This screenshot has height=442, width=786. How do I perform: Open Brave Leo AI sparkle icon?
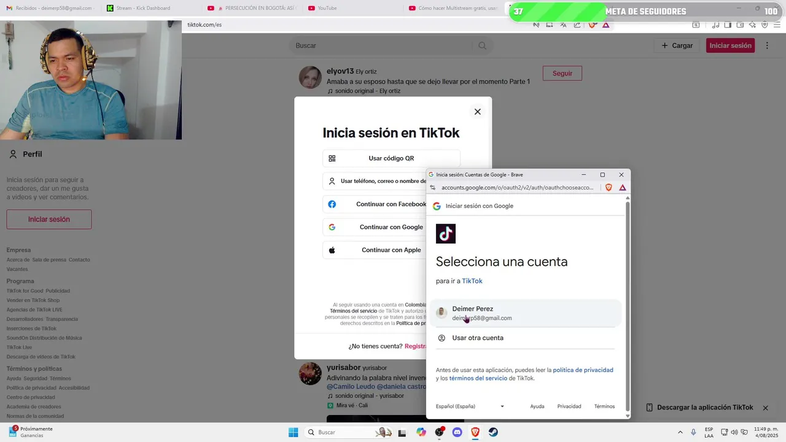[x=752, y=25]
